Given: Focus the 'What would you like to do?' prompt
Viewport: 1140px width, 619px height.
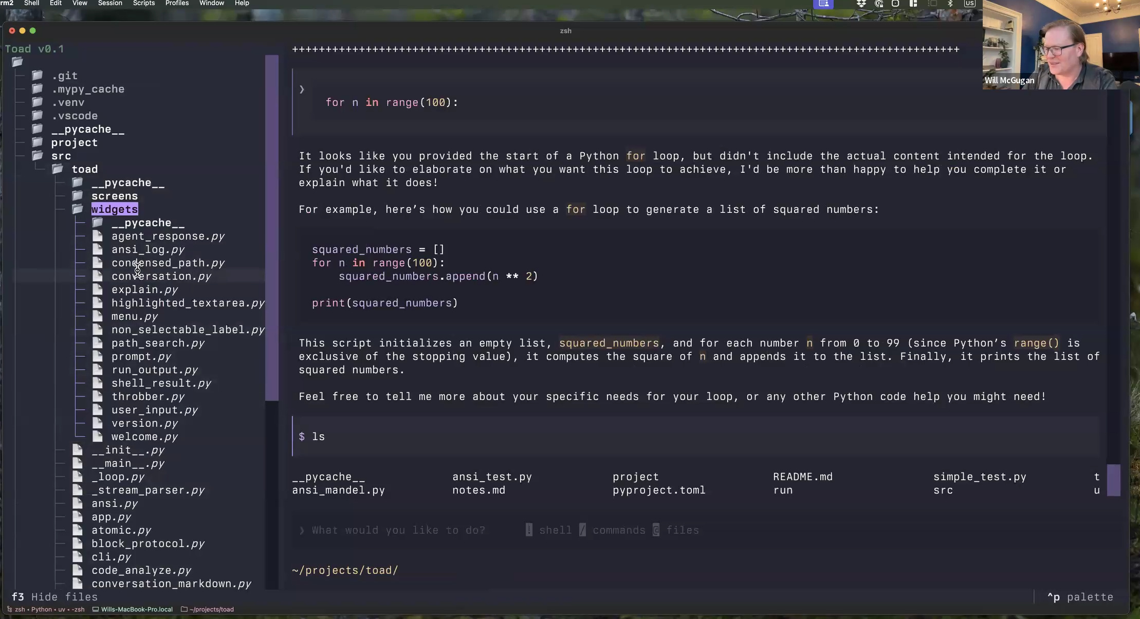Looking at the screenshot, I should (398, 530).
